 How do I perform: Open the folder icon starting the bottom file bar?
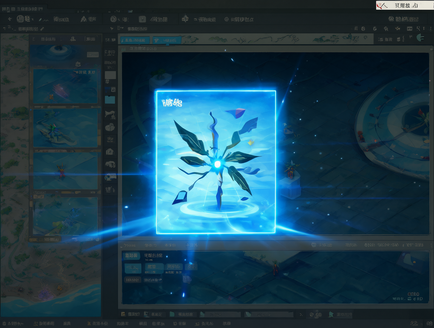(x=124, y=314)
